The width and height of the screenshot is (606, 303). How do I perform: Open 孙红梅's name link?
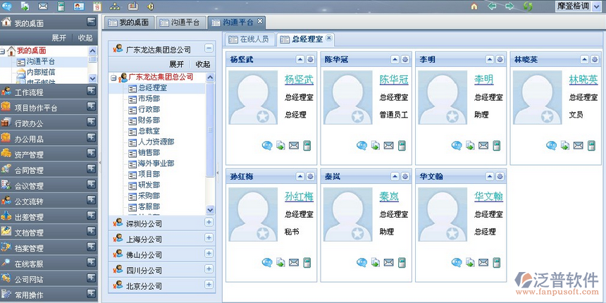[299, 197]
